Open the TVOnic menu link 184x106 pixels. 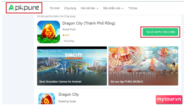pos(133,8)
